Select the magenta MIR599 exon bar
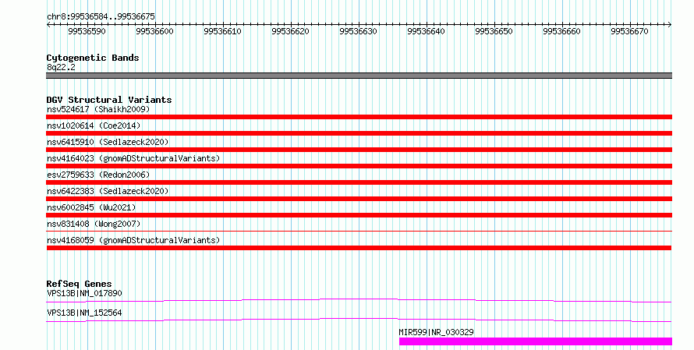 pyautogui.click(x=536, y=341)
